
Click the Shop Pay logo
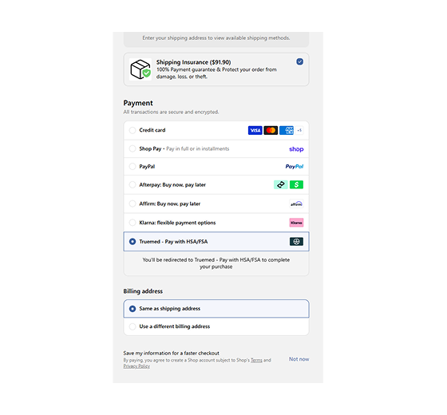296,149
